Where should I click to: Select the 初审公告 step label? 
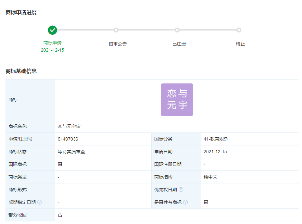pos(116,44)
